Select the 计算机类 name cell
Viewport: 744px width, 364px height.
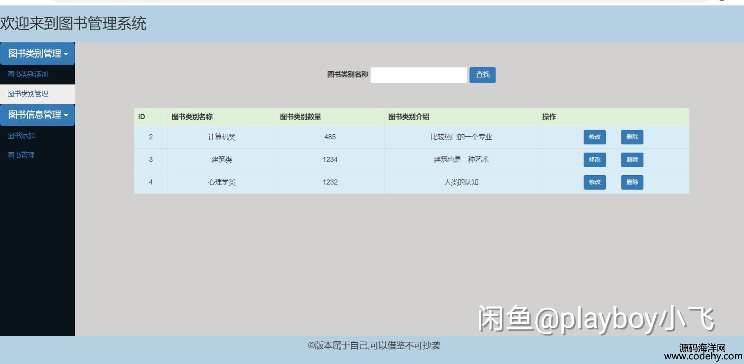(x=222, y=137)
